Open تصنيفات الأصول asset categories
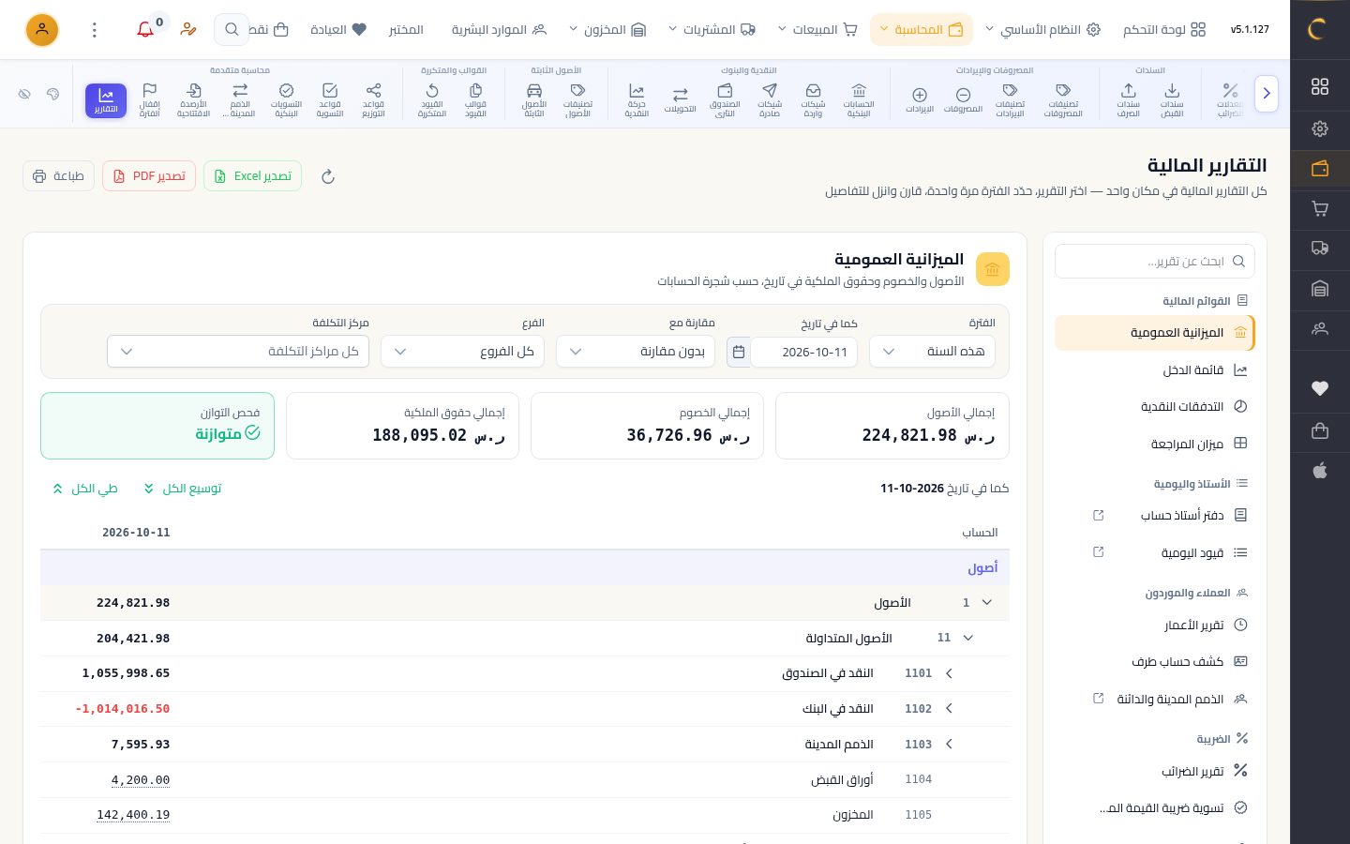This screenshot has width=1350, height=844. pos(577,100)
